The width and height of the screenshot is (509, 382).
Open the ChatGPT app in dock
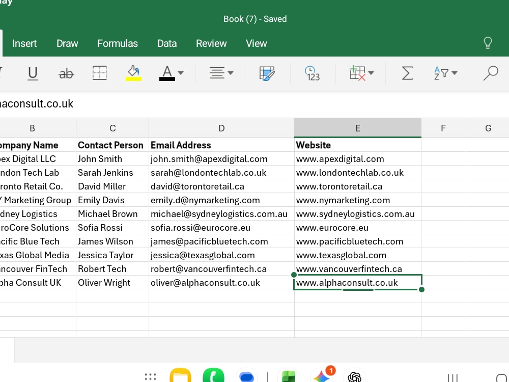pyautogui.click(x=354, y=376)
